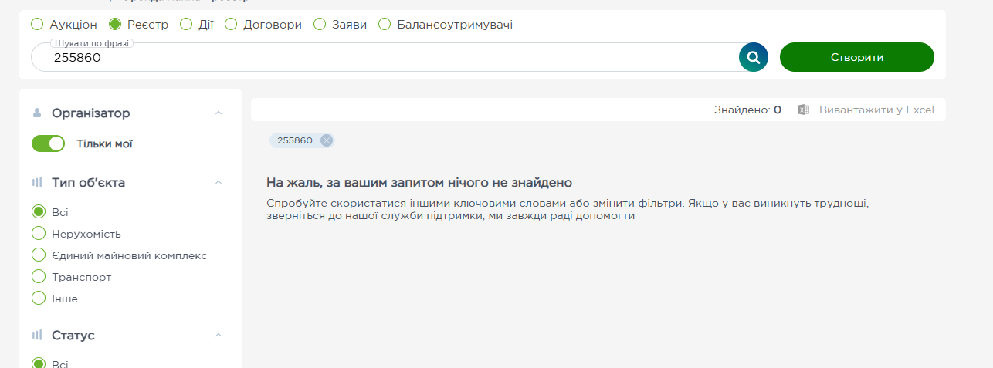
Task: Select the Балансоутримувачі radio option
Action: 385,25
